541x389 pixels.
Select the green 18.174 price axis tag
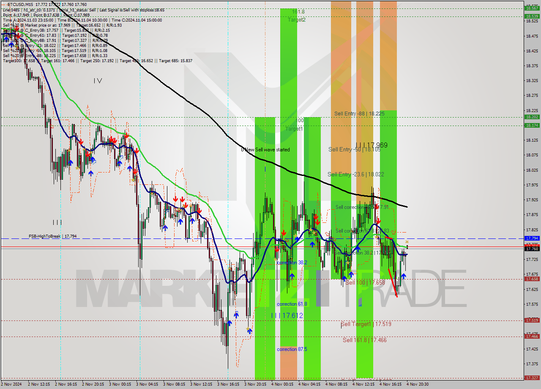point(531,125)
